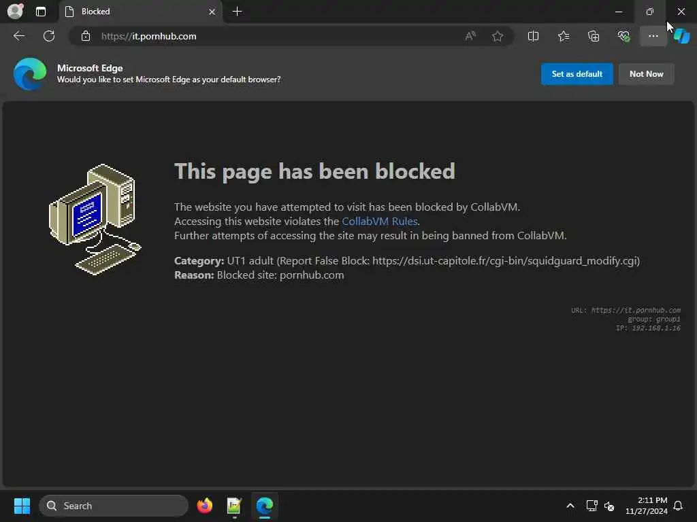Click the 'group: group1' text
The image size is (697, 522).
click(x=654, y=319)
